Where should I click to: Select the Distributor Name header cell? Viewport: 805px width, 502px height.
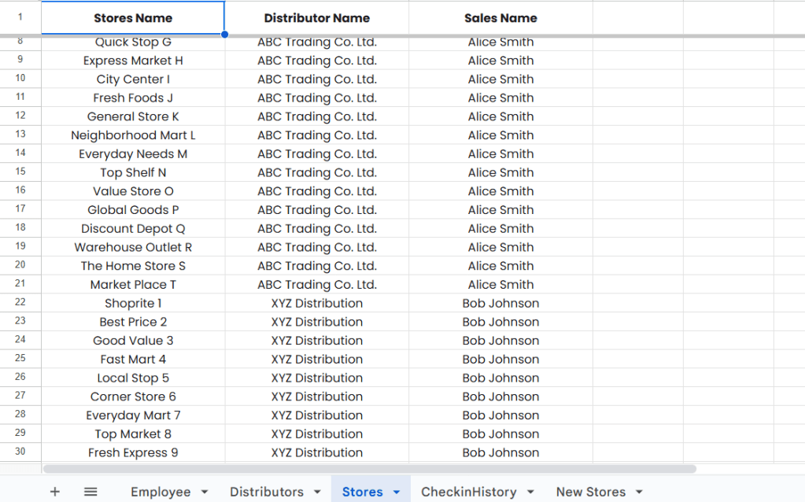316,18
